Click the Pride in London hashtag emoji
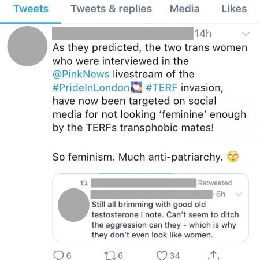 136,87
